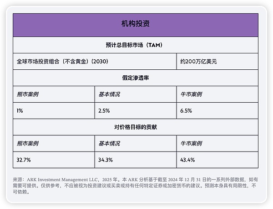Screen dimensions: 273x209
Task: Click the 34.3% contribution cell
Action: click(x=106, y=160)
